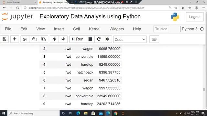The height and width of the screenshot is (116, 207).
Task: Go back in browser history
Action: click(x=4, y=8)
